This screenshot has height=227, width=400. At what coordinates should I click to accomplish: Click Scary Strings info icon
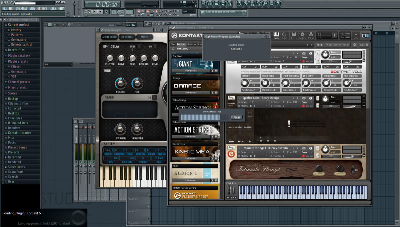tap(311, 98)
